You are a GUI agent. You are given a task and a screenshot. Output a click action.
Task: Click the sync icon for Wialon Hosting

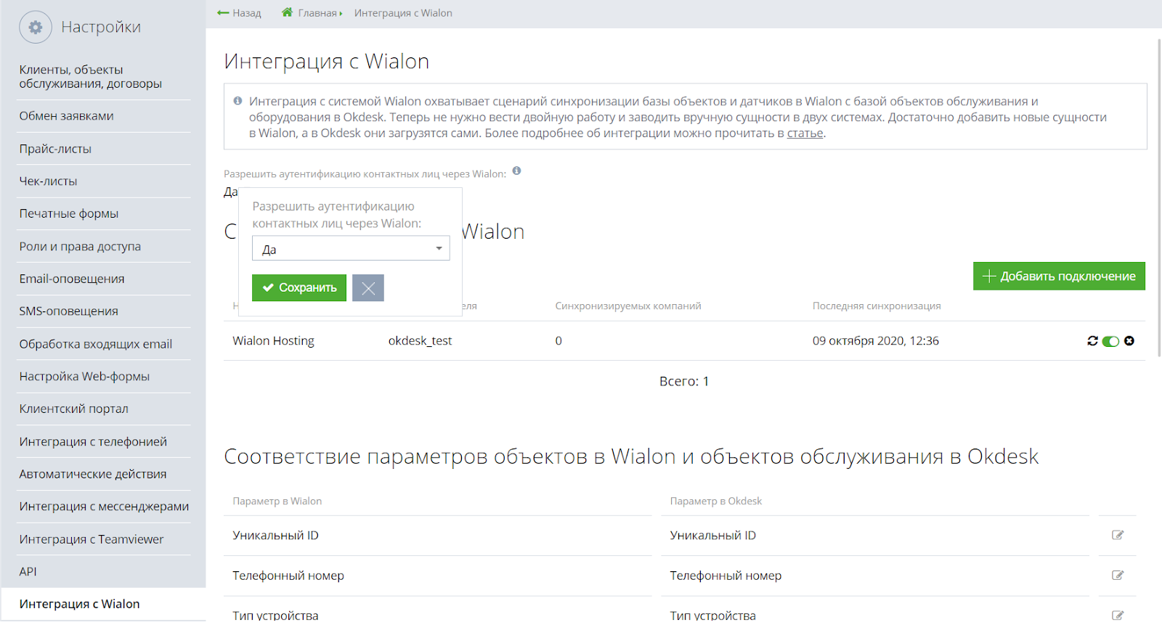[x=1092, y=341]
